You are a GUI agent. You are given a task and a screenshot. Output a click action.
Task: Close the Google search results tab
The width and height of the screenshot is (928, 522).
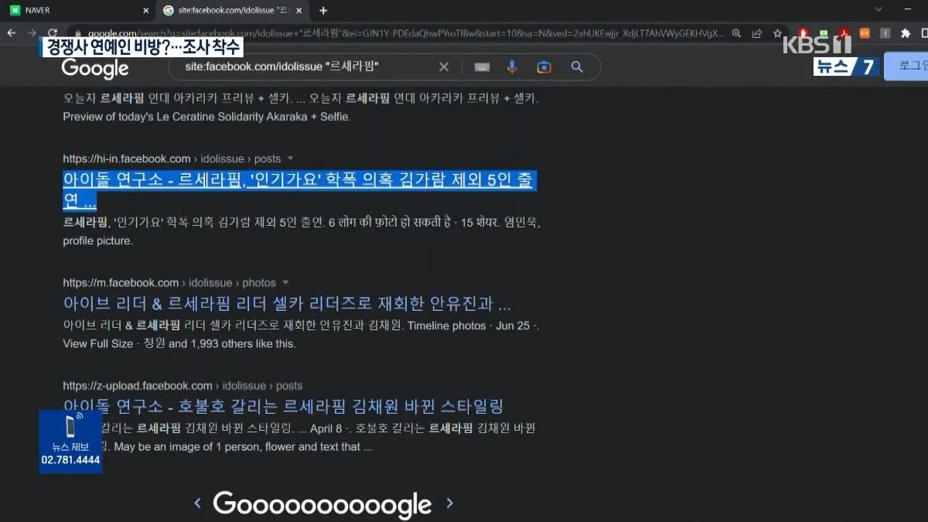tap(300, 11)
